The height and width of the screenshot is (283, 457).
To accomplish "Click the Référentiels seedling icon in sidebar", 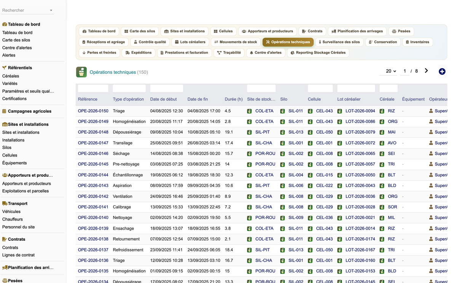I will [5, 67].
